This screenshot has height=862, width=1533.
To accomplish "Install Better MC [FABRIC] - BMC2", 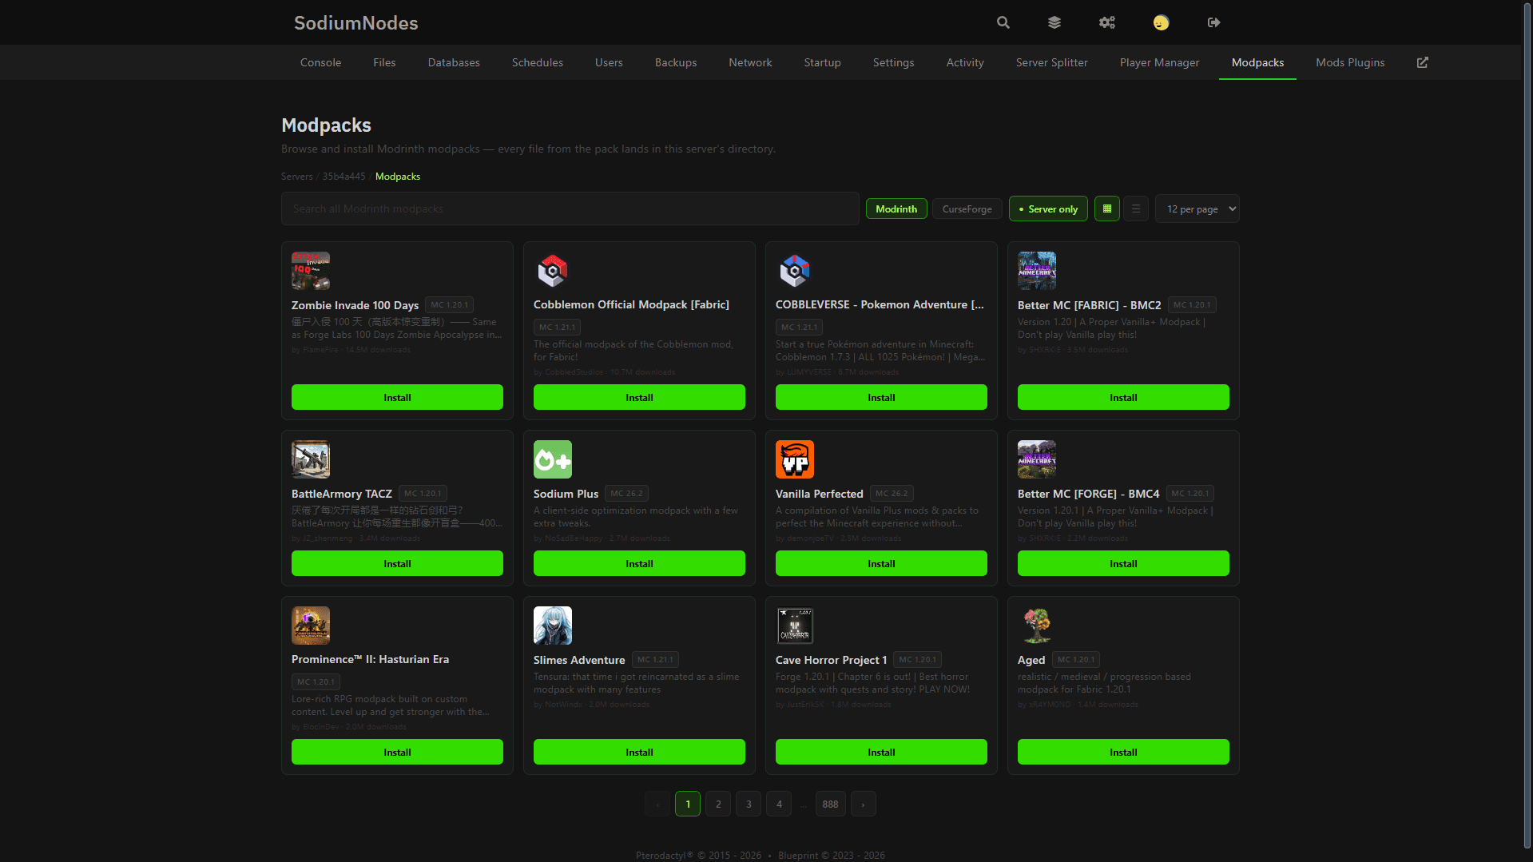I will 1123,397.
